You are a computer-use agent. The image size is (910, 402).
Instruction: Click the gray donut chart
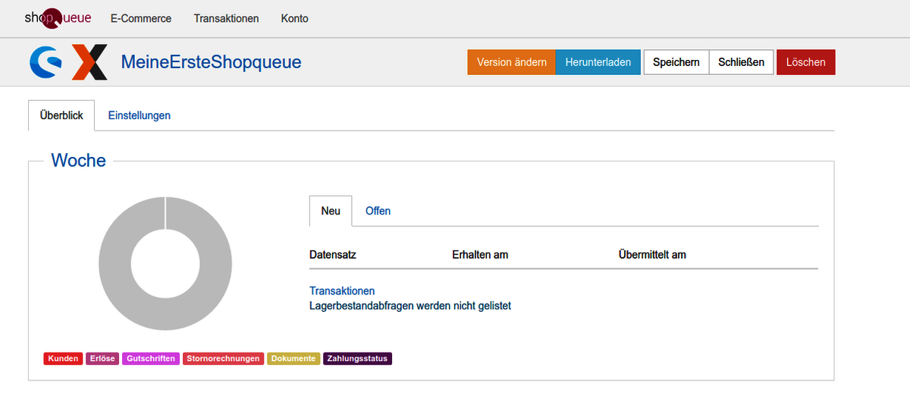(165, 263)
